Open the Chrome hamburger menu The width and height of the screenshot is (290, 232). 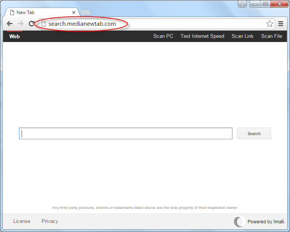click(281, 24)
